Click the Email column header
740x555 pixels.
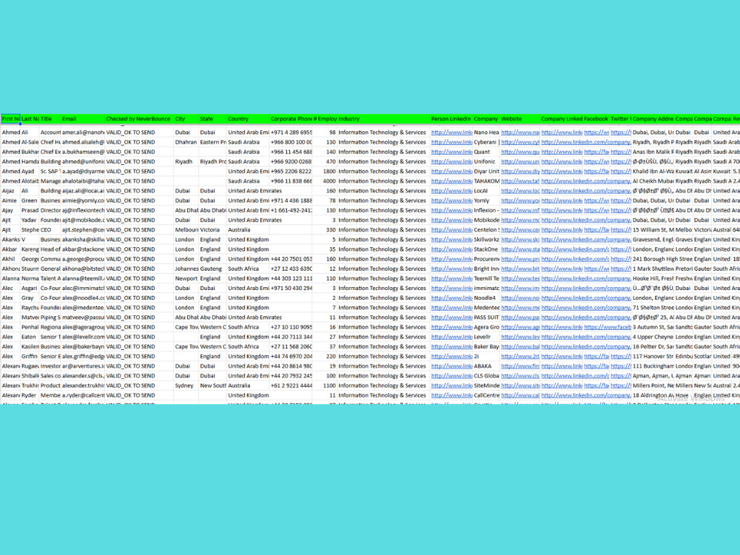(83, 119)
